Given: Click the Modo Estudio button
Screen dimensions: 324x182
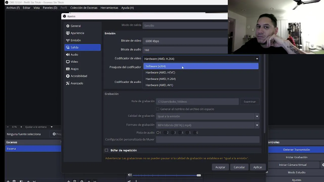Looking at the screenshot, I should (296, 172).
